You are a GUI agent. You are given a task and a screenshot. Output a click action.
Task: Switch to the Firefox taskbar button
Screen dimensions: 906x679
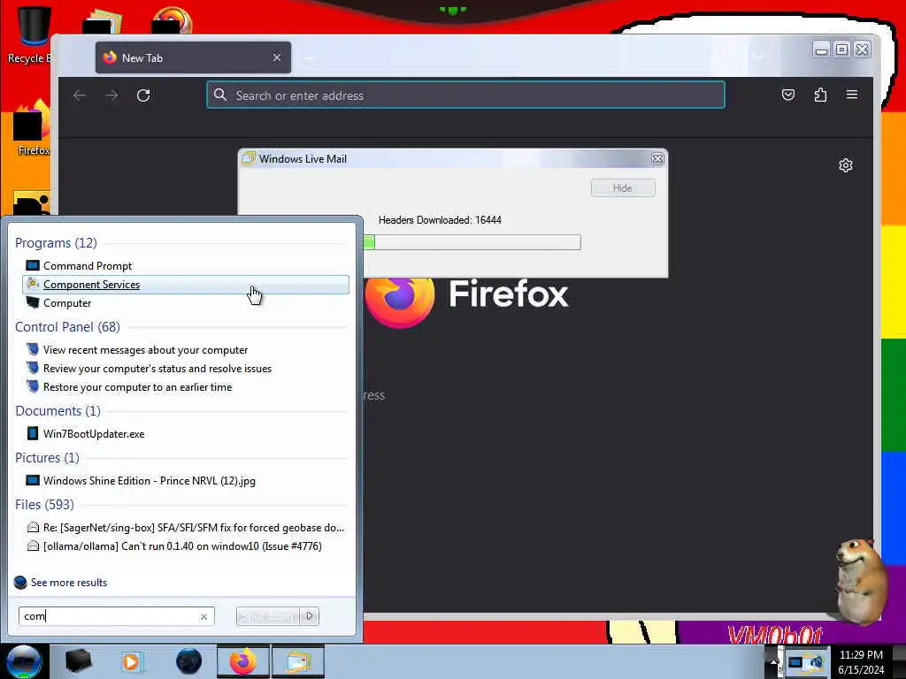coord(243,661)
